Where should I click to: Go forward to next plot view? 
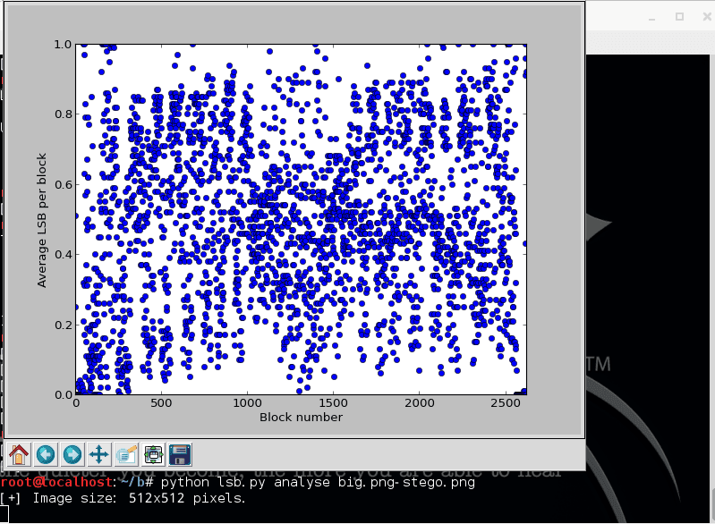coord(72,454)
